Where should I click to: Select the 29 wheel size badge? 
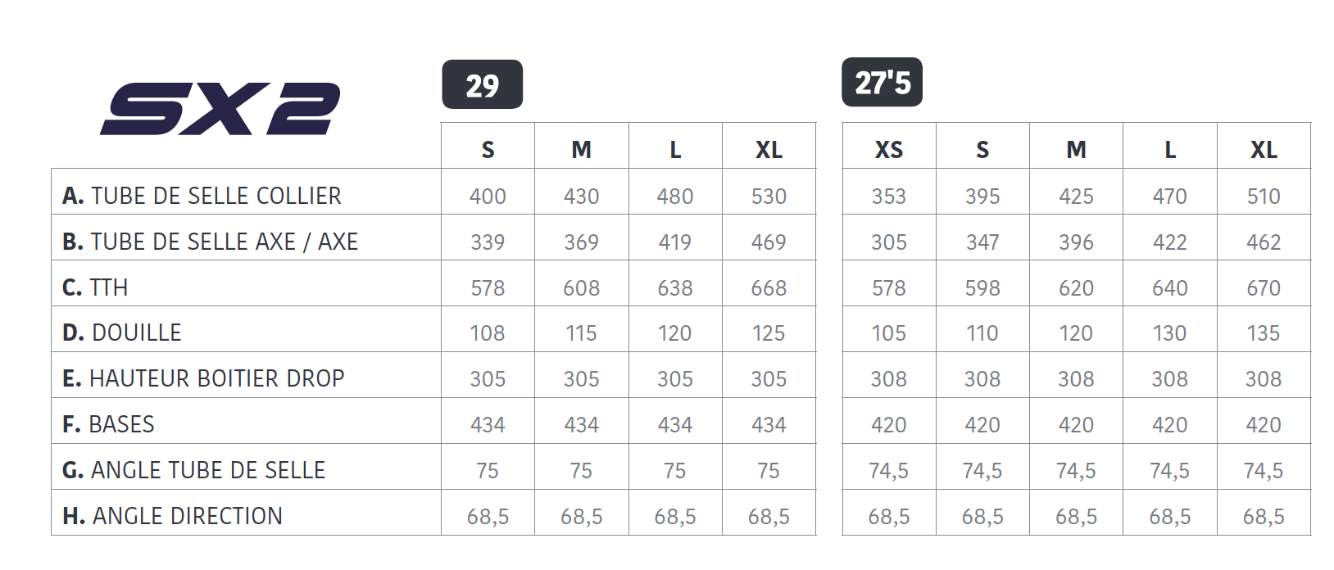coord(482,84)
